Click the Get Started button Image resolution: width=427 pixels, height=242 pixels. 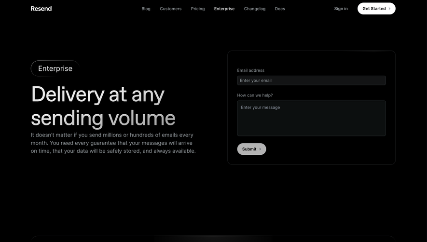tap(376, 9)
